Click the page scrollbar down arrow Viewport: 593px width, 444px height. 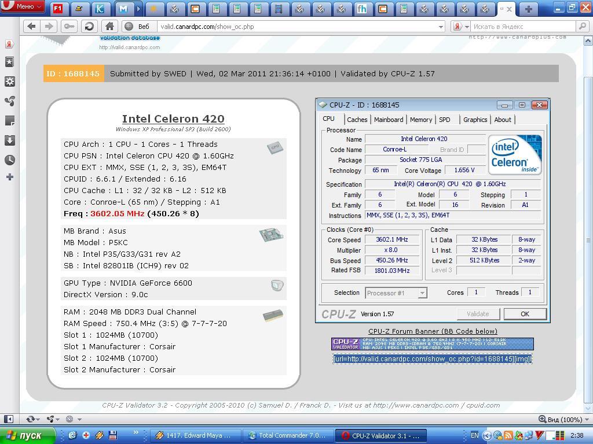click(x=588, y=408)
